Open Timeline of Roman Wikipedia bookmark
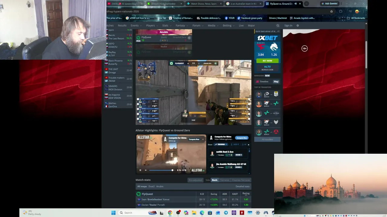 pyautogui.click(x=180, y=18)
